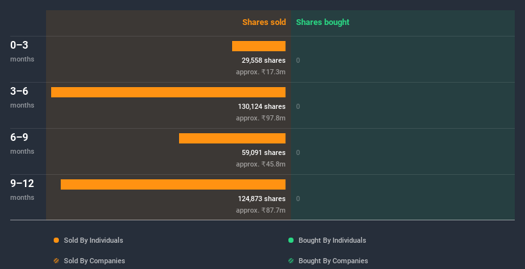Click the Shares sold column header
525x269 pixels.
click(x=264, y=22)
